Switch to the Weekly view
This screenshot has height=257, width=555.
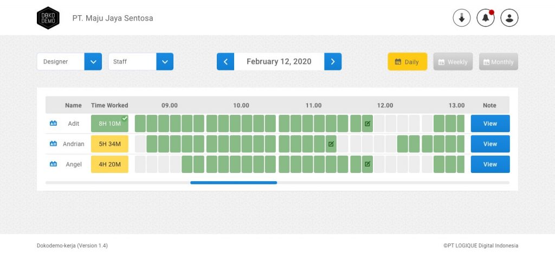453,62
